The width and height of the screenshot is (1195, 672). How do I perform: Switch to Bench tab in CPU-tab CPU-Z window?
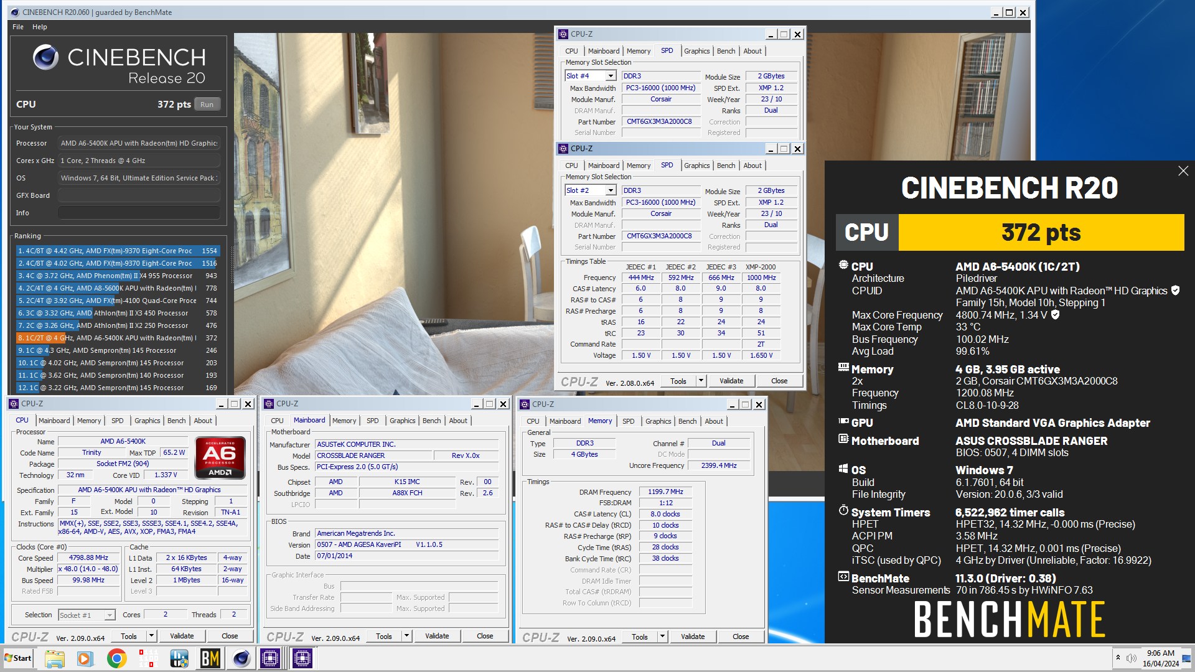click(x=176, y=421)
